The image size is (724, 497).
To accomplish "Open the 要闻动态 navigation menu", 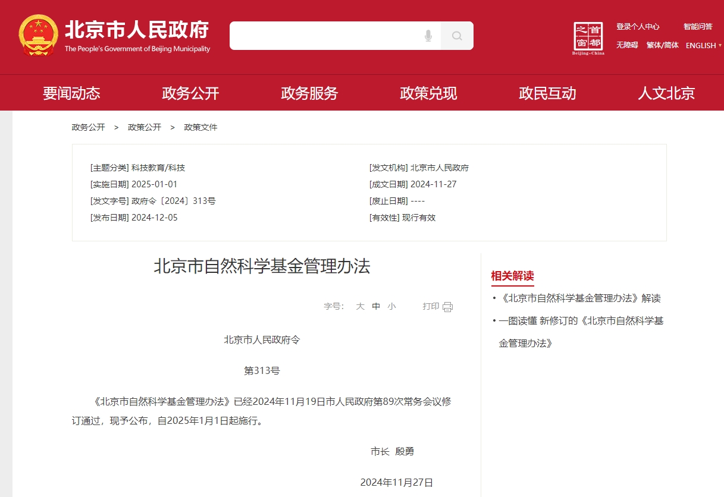I will point(71,93).
